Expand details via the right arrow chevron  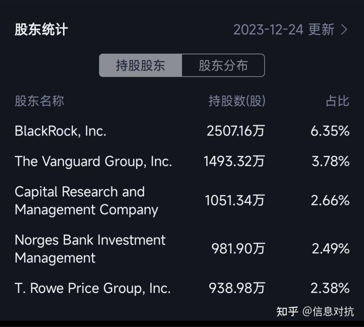(343, 30)
